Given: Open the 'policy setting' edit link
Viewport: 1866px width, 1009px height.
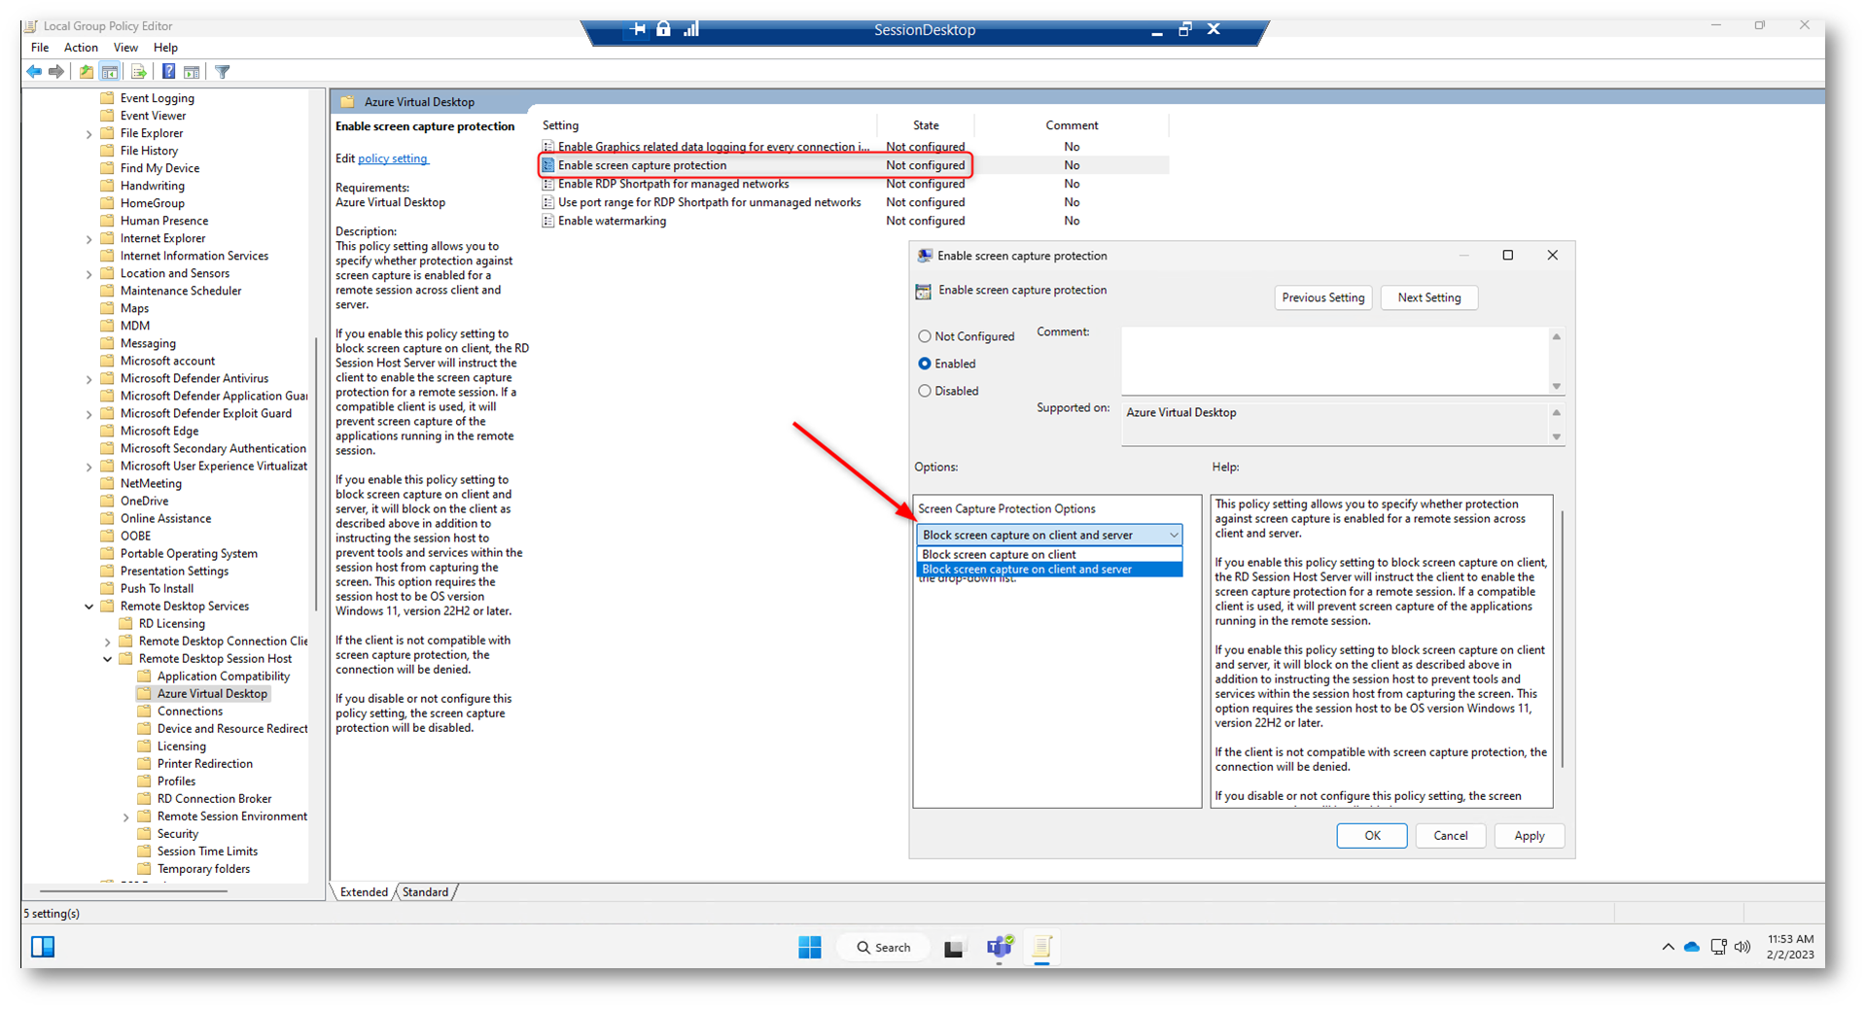Looking at the screenshot, I should (393, 158).
